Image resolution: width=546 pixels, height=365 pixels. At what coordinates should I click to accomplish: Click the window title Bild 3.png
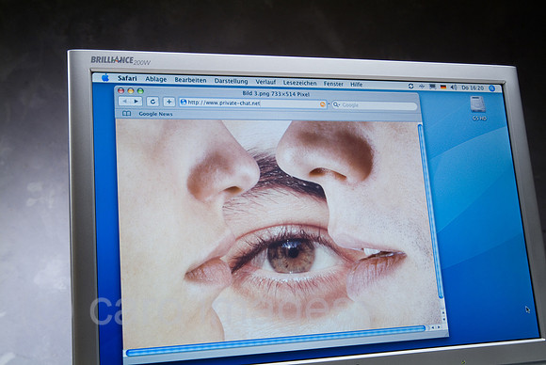tap(276, 94)
